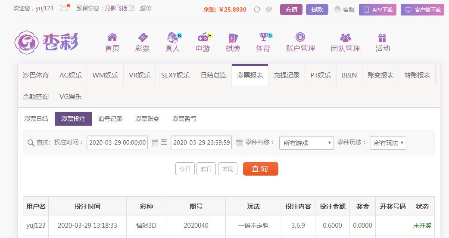449x238 pixels.
Task: Switch to 账变报表 tab
Action: click(380, 75)
